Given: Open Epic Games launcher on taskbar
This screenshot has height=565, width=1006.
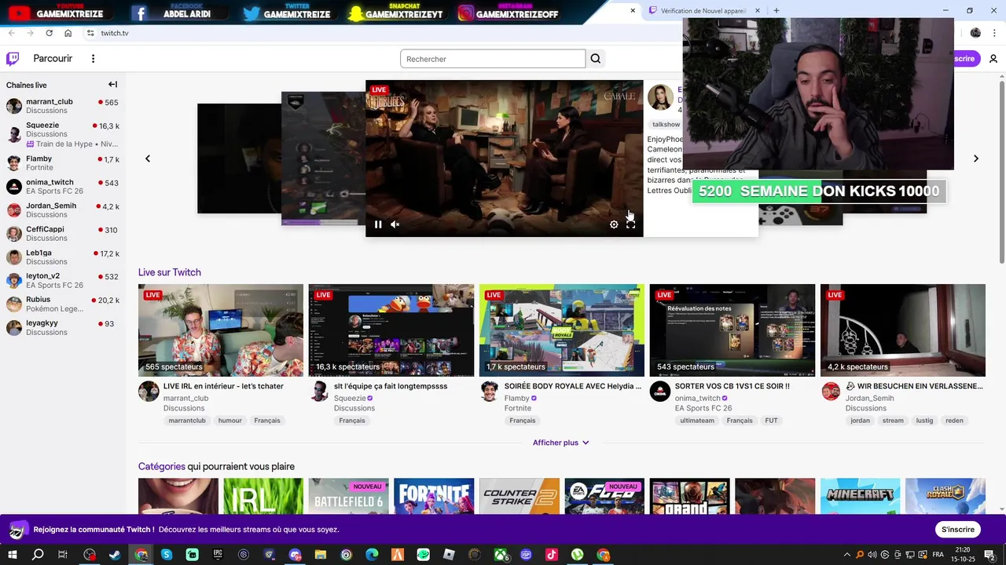Looking at the screenshot, I should (x=218, y=555).
